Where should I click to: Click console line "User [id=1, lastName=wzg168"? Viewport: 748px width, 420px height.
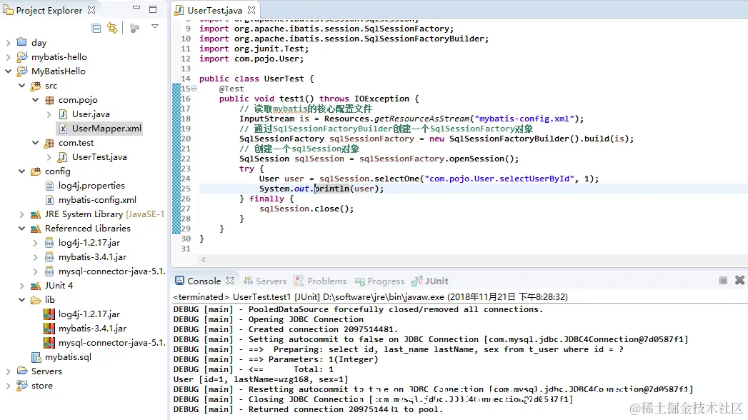point(261,379)
